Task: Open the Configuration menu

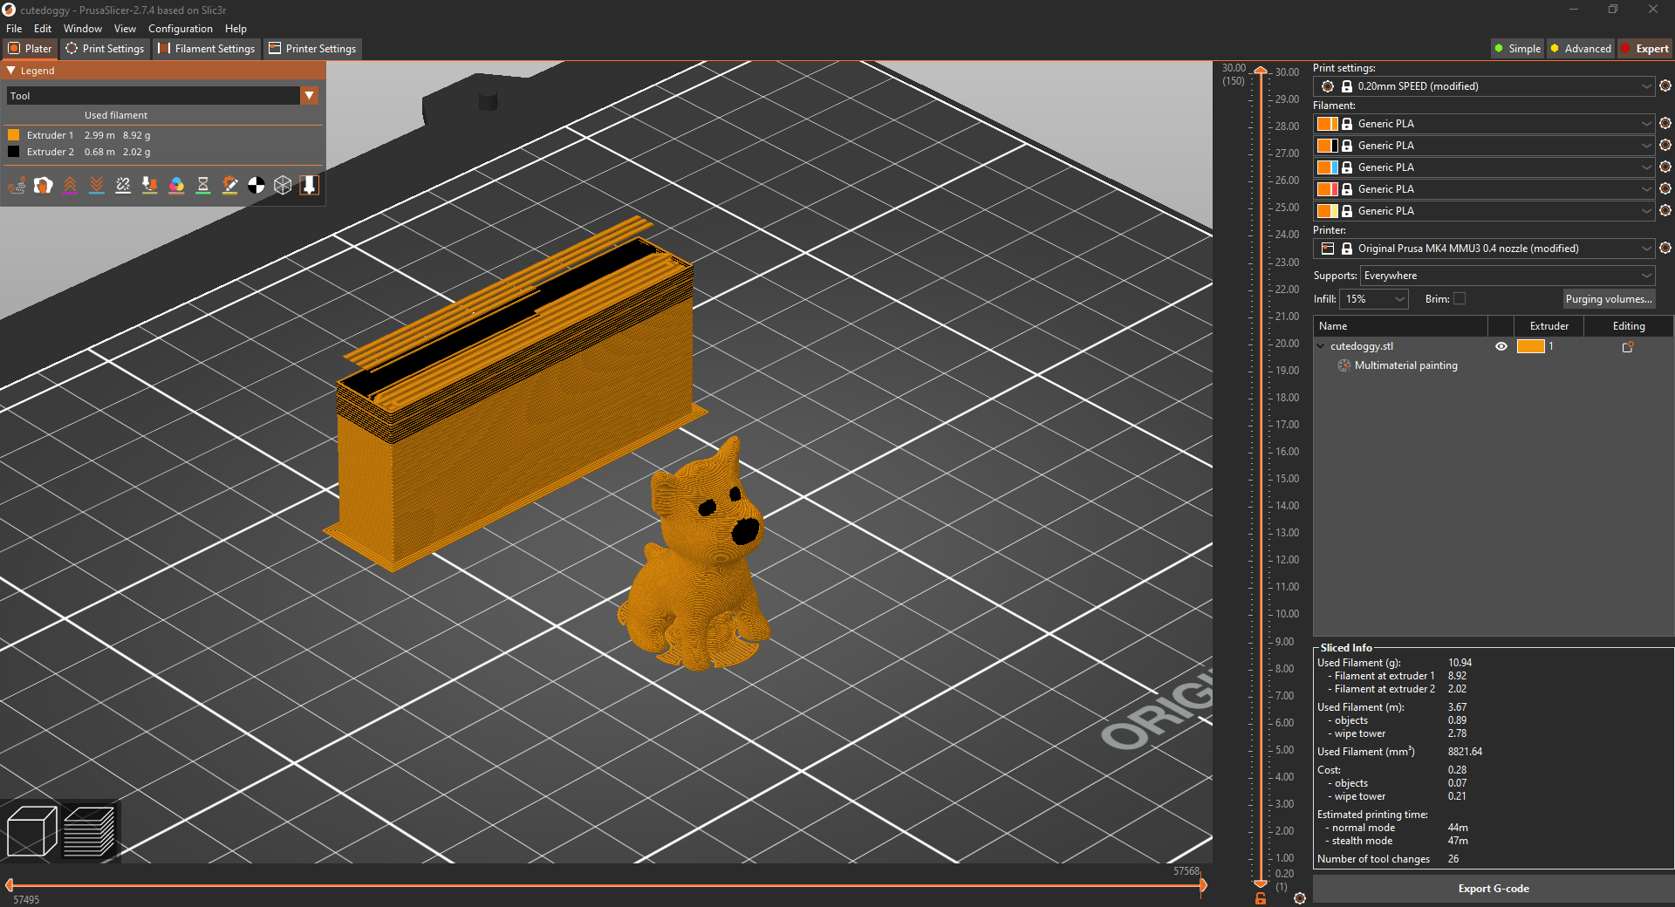Action: click(180, 28)
